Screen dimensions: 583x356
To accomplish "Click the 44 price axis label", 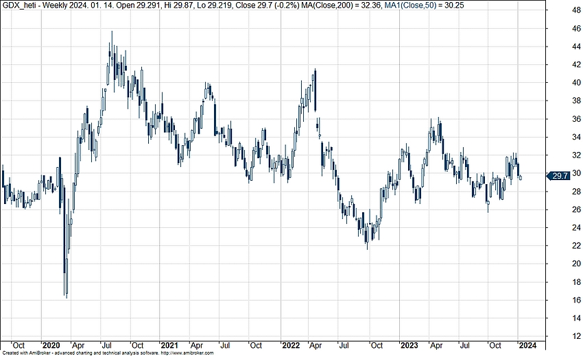I will 576,47.
